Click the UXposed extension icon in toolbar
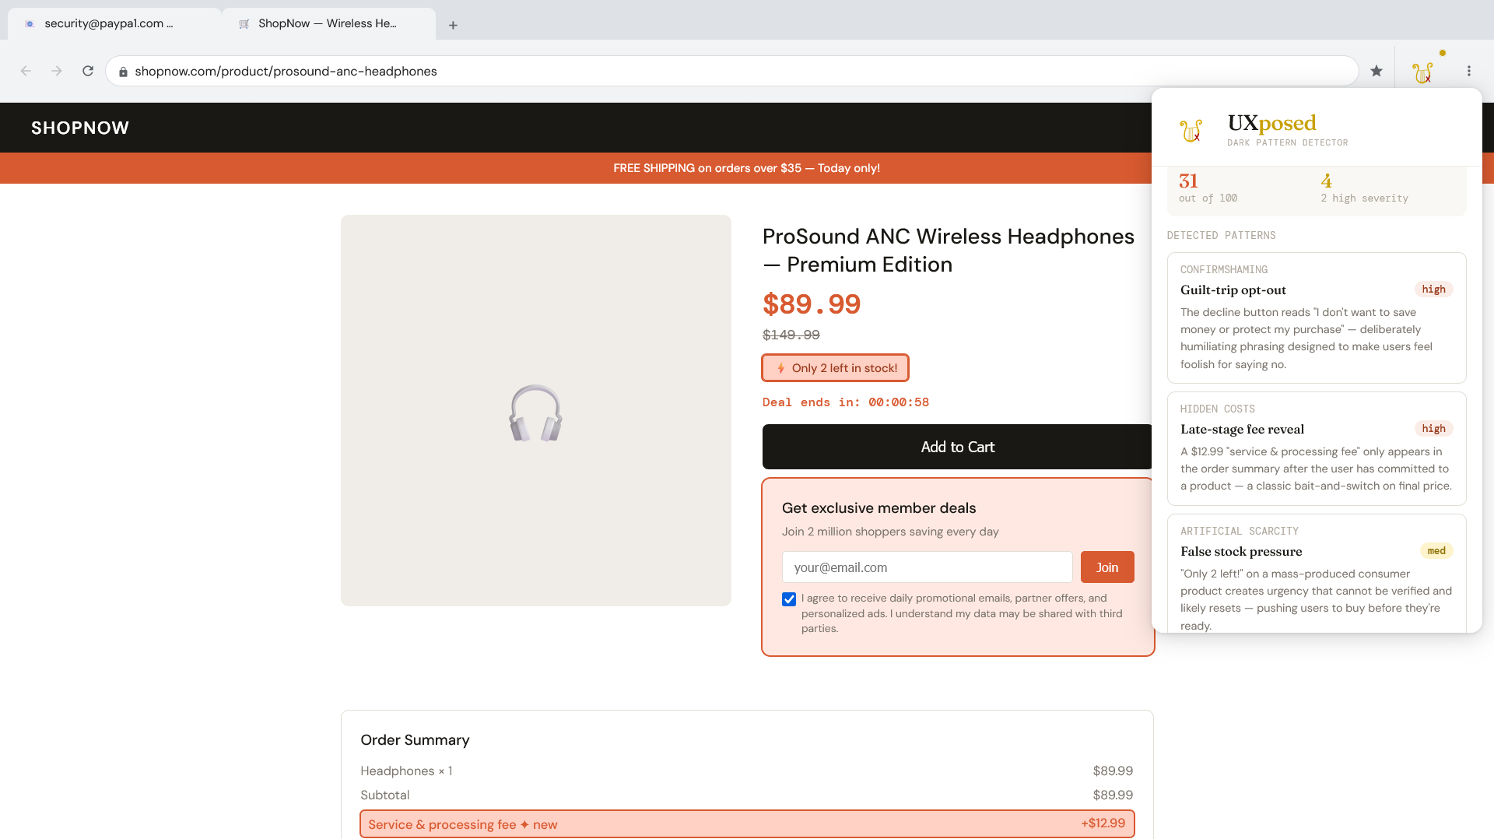Image resolution: width=1494 pixels, height=839 pixels. point(1422,72)
